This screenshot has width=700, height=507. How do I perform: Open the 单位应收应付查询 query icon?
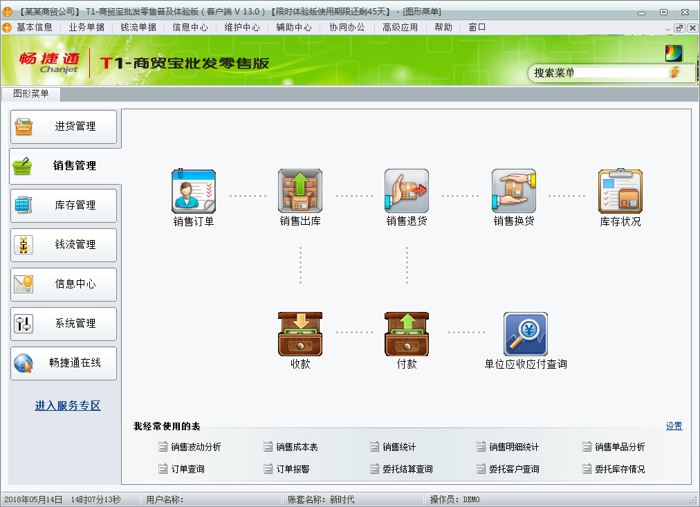[526, 334]
